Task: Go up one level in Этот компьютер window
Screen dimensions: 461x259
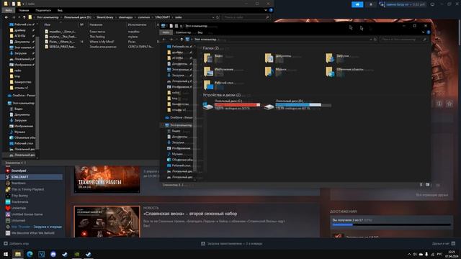Action: (x=182, y=40)
